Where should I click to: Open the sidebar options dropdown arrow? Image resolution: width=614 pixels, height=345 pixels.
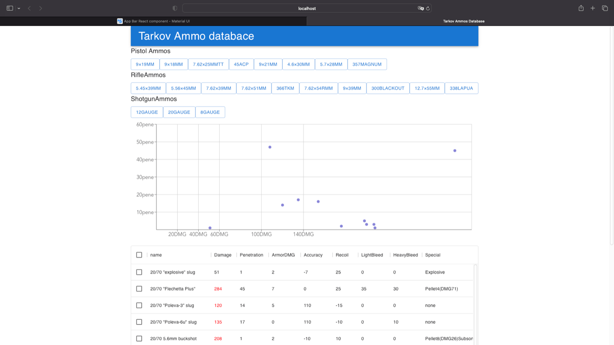(19, 8)
